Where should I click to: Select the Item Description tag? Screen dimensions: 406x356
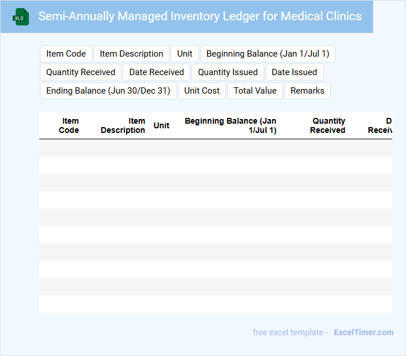coord(131,54)
